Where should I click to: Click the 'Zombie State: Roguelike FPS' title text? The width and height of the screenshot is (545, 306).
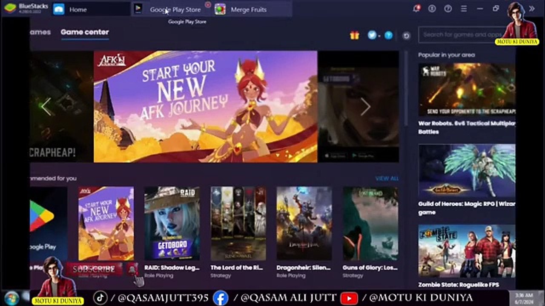pyautogui.click(x=459, y=285)
